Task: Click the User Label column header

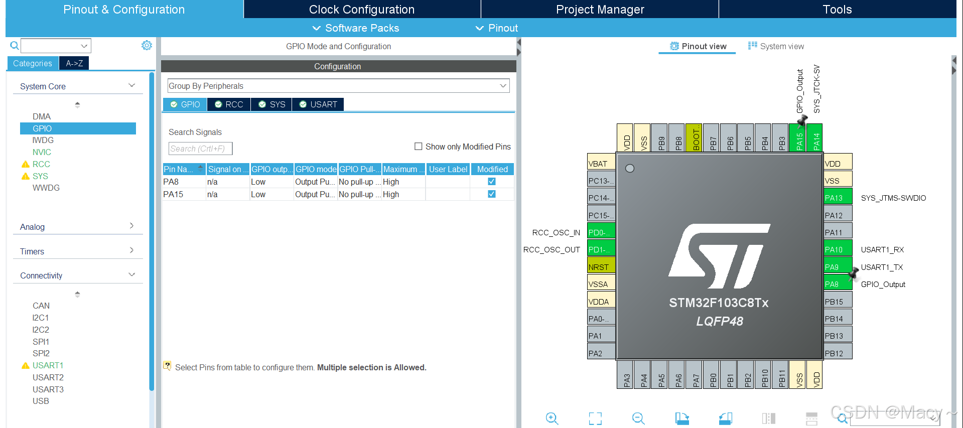Action: point(448,169)
